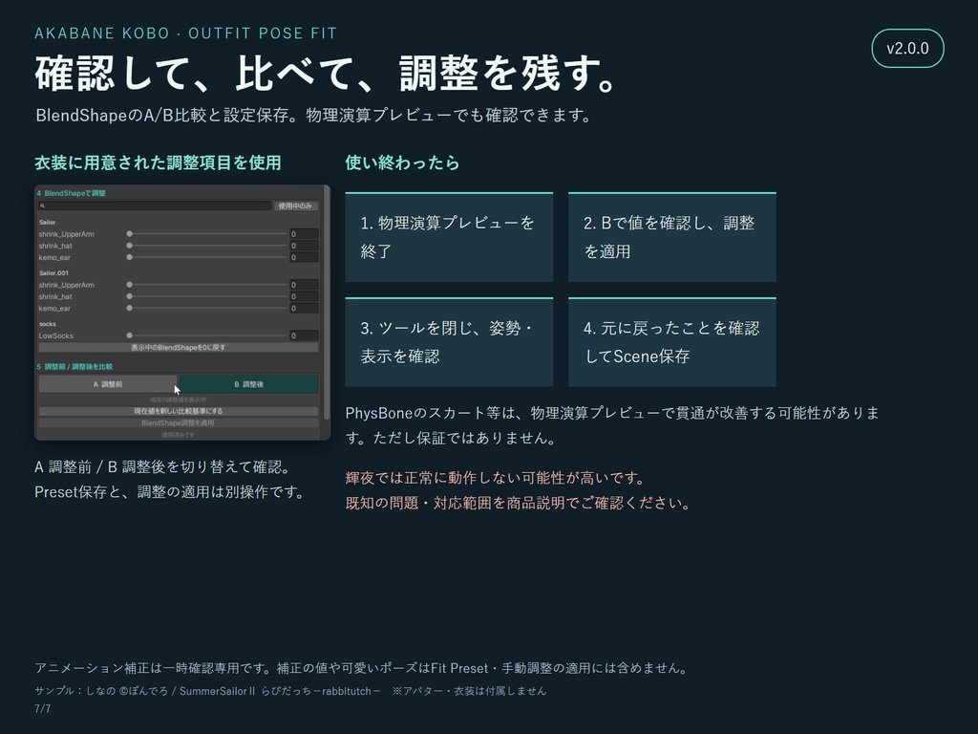Click card '2. Bで値を確認し、調整を適用'
The image size is (978, 734).
click(x=672, y=237)
